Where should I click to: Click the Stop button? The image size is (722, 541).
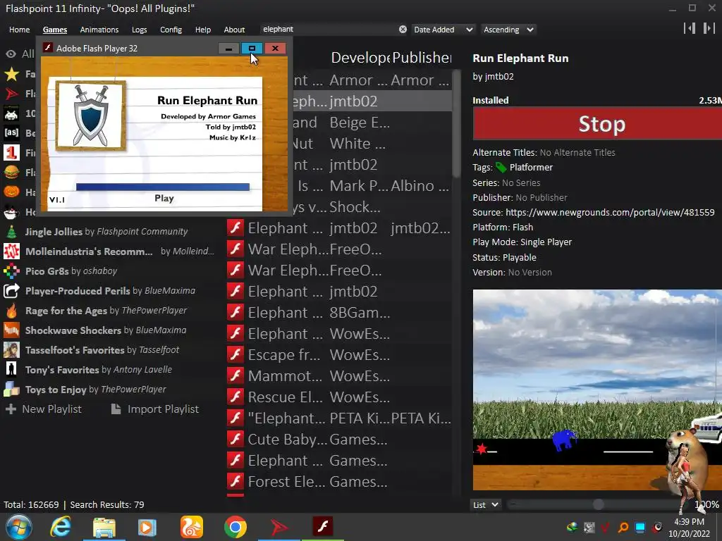597,123
